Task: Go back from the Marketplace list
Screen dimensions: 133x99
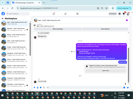Action: 3,19
